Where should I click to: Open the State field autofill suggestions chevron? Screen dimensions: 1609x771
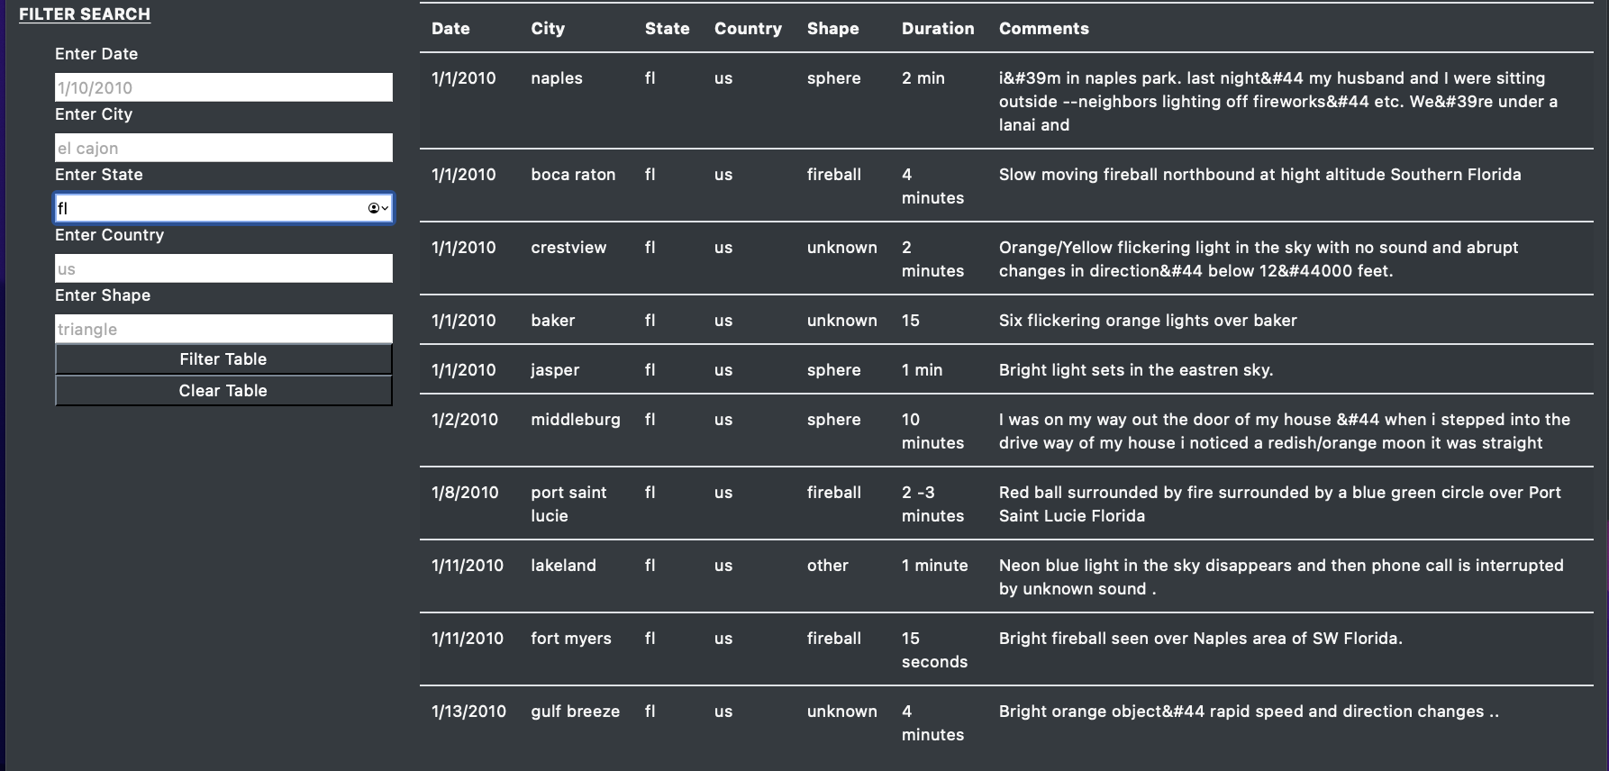(x=386, y=209)
